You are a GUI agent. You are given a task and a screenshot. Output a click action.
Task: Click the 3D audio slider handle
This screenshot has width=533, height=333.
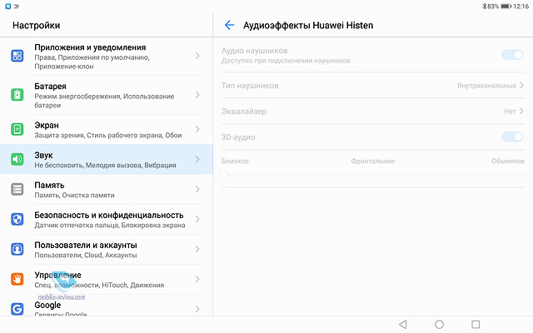pos(224,175)
